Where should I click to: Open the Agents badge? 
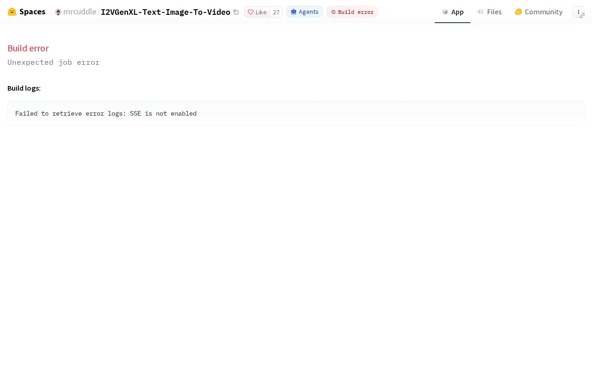coord(304,12)
